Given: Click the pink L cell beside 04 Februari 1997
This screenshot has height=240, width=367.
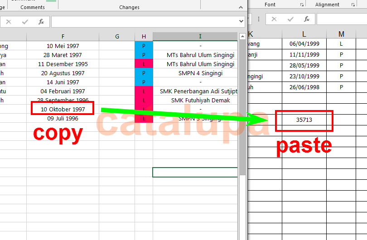Looking at the screenshot, I should point(144,91).
